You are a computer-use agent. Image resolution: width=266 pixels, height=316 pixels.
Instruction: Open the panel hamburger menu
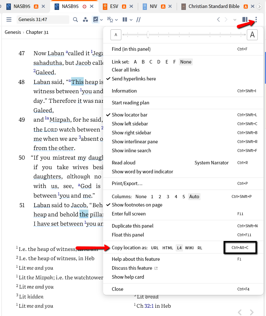pos(9,19)
